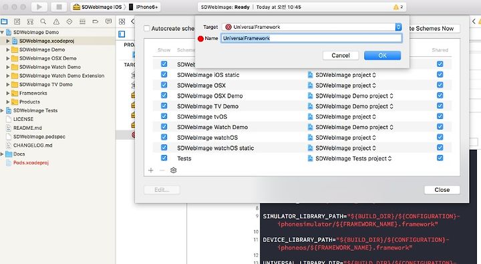
Task: Select the SDWebImage tvOS scheme row
Action: click(302, 117)
